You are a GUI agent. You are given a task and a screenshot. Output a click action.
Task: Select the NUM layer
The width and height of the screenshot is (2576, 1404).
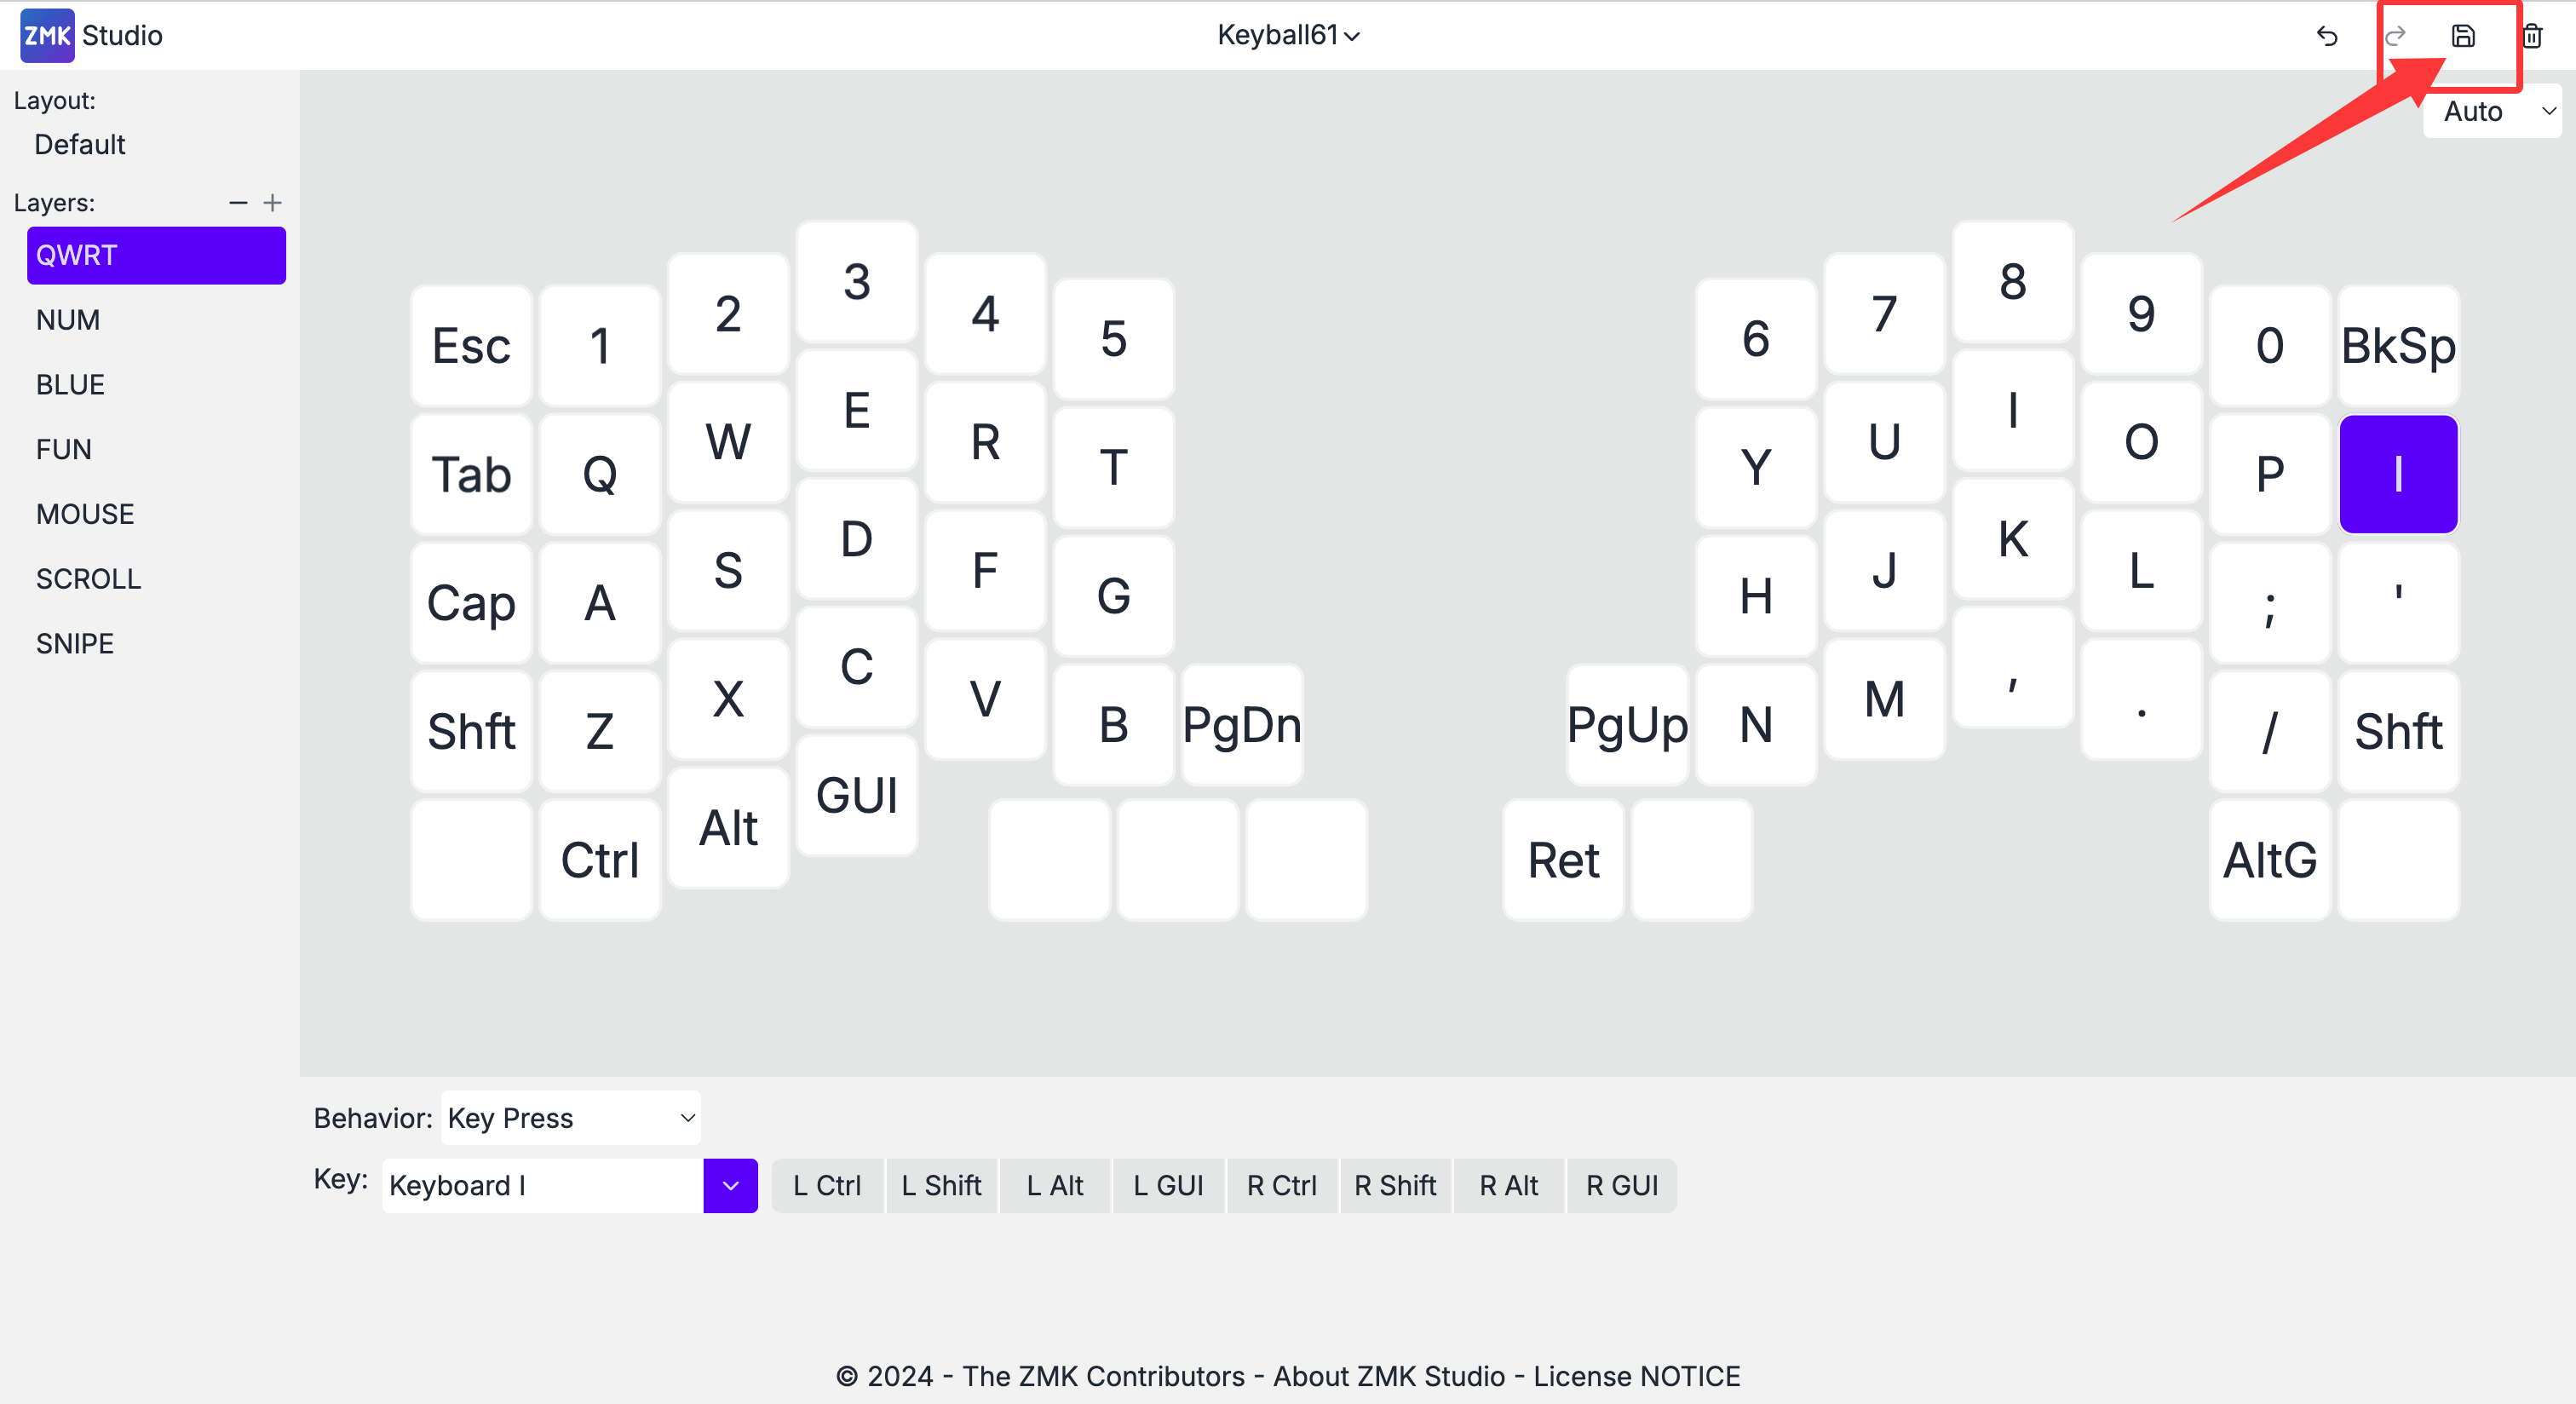pos(68,320)
